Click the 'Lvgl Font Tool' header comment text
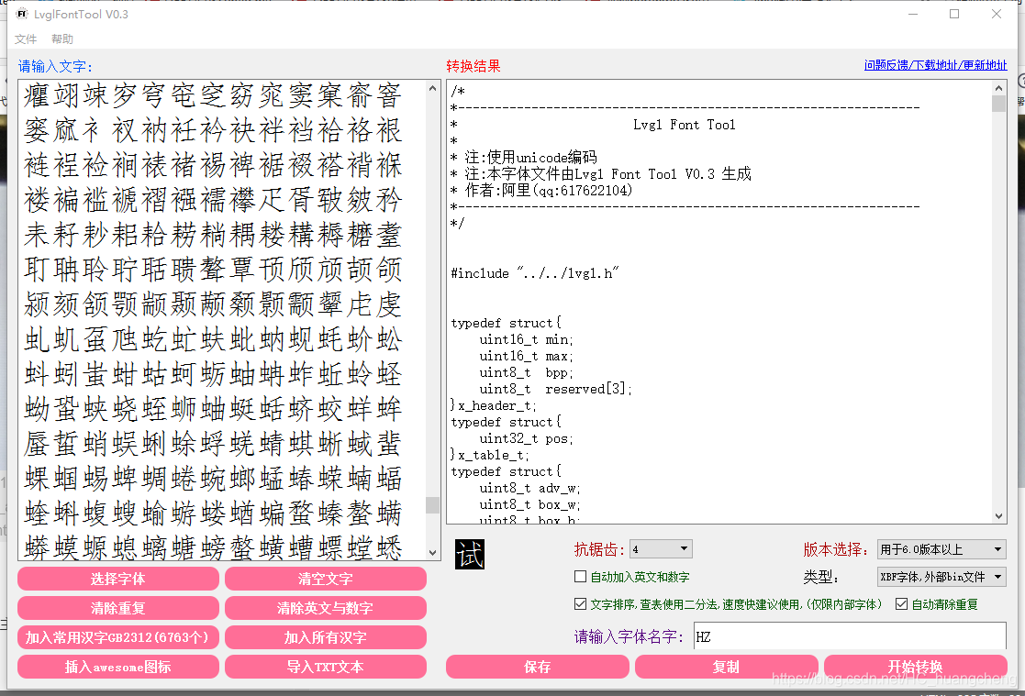The width and height of the screenshot is (1025, 696). (685, 124)
